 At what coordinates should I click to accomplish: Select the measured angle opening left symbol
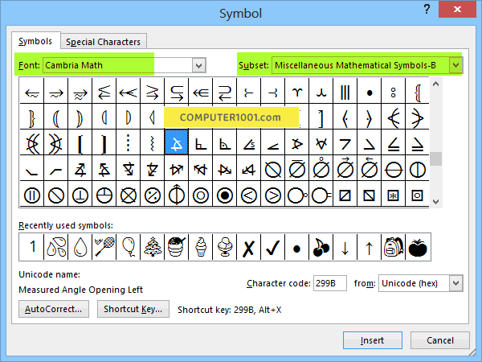click(177, 142)
